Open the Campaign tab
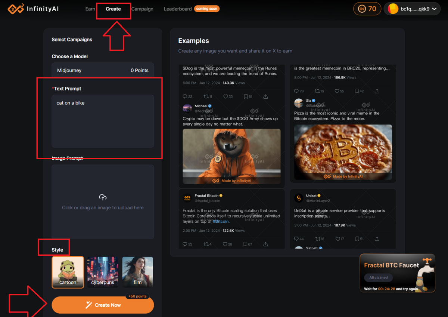The image size is (448, 317). click(x=142, y=9)
